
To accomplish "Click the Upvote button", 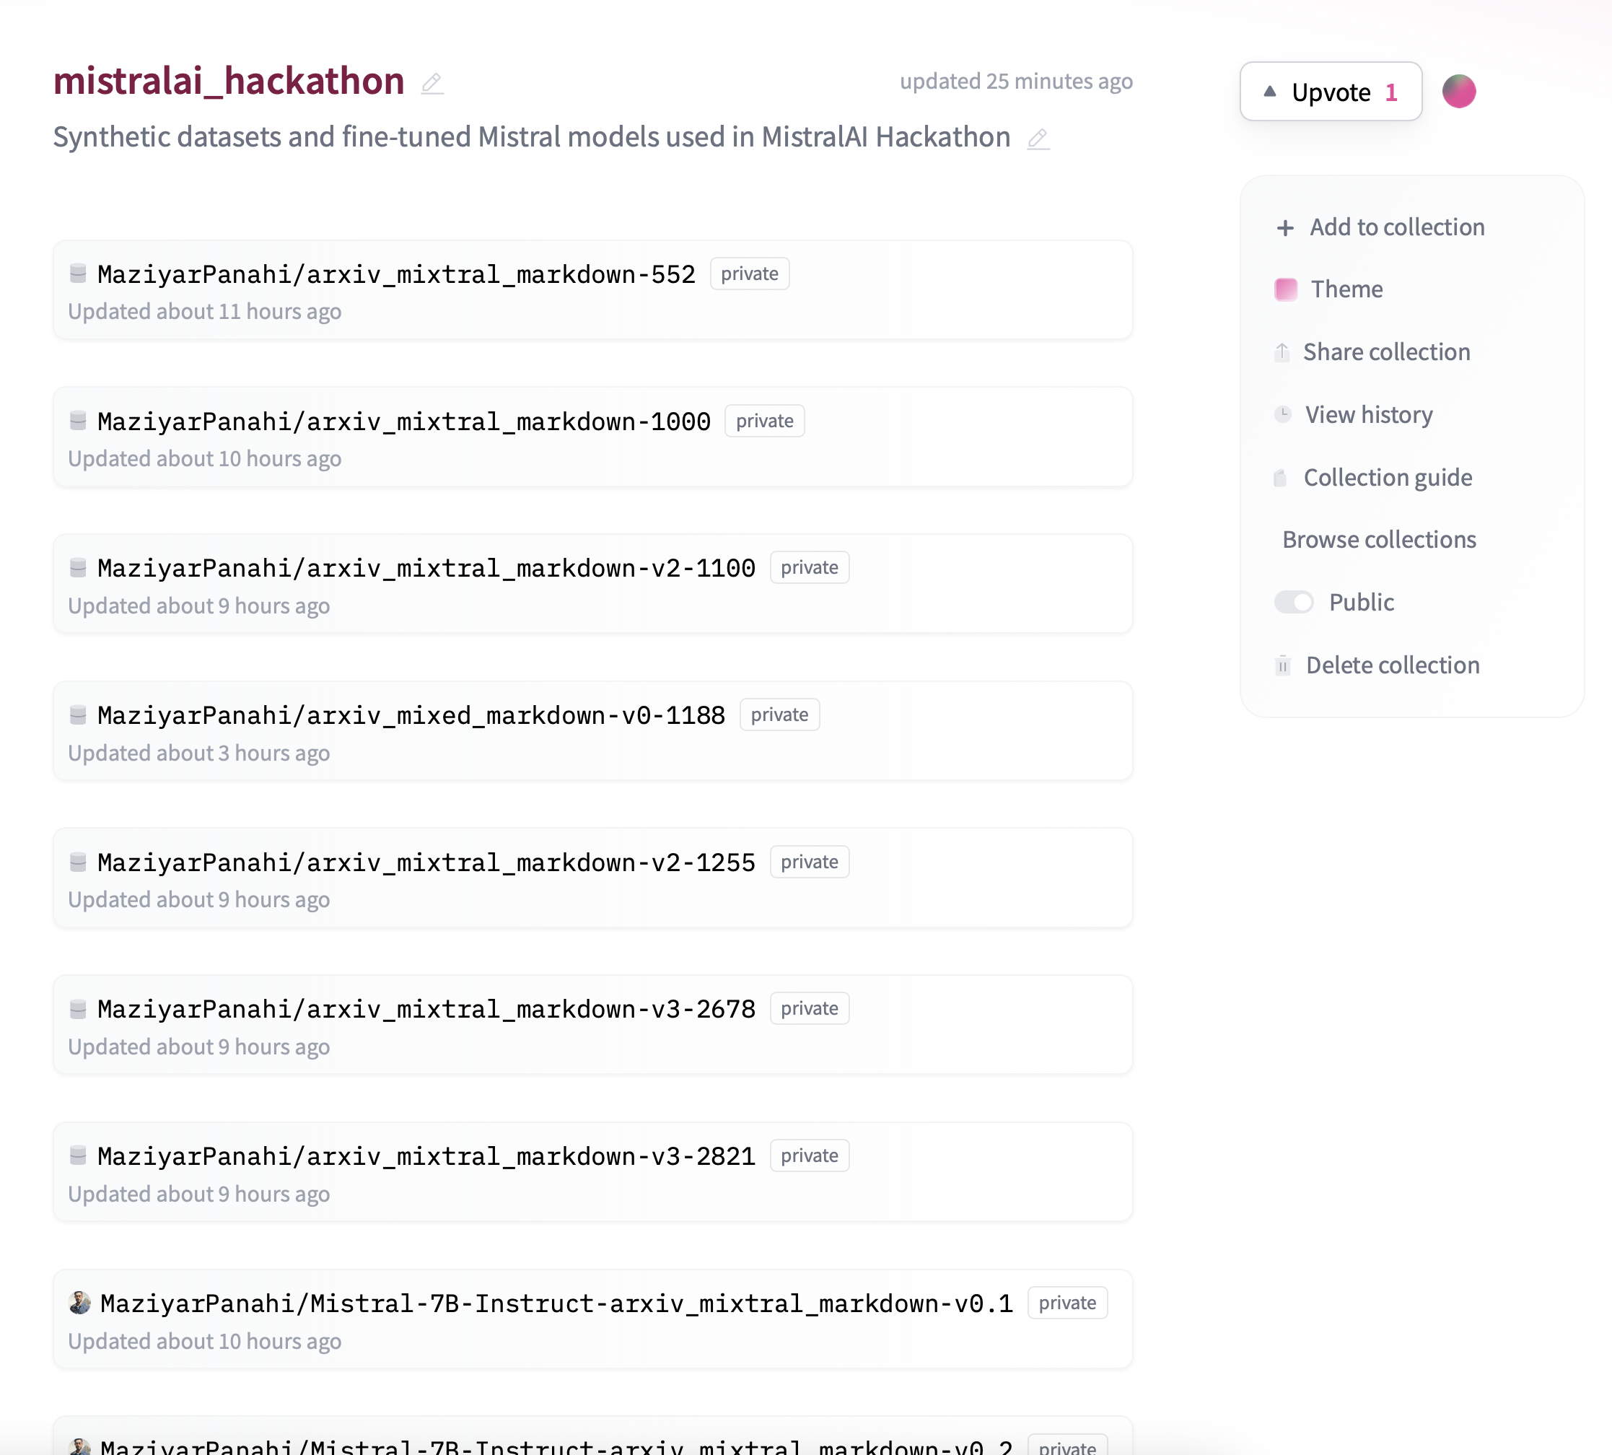I will coord(1330,92).
